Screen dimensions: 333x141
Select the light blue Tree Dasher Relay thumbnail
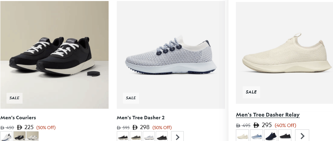point(256,136)
